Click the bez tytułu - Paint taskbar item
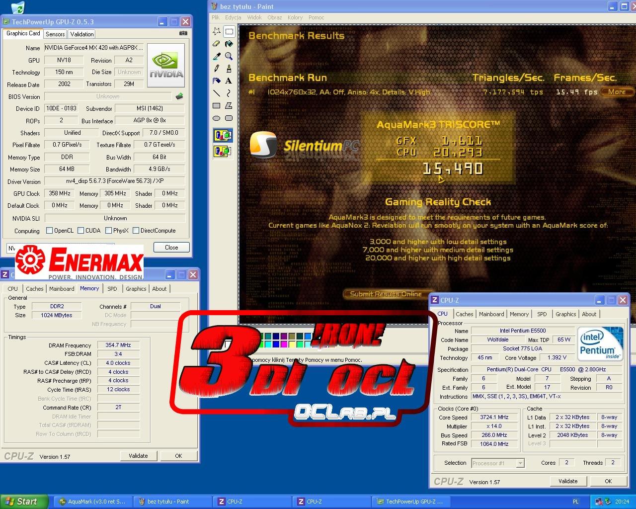Viewport: 636px width, 509px height. tap(172, 502)
